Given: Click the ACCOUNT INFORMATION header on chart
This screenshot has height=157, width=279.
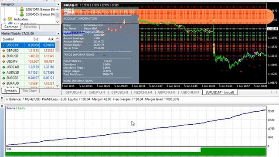Looking at the screenshot, I should pos(80,18).
